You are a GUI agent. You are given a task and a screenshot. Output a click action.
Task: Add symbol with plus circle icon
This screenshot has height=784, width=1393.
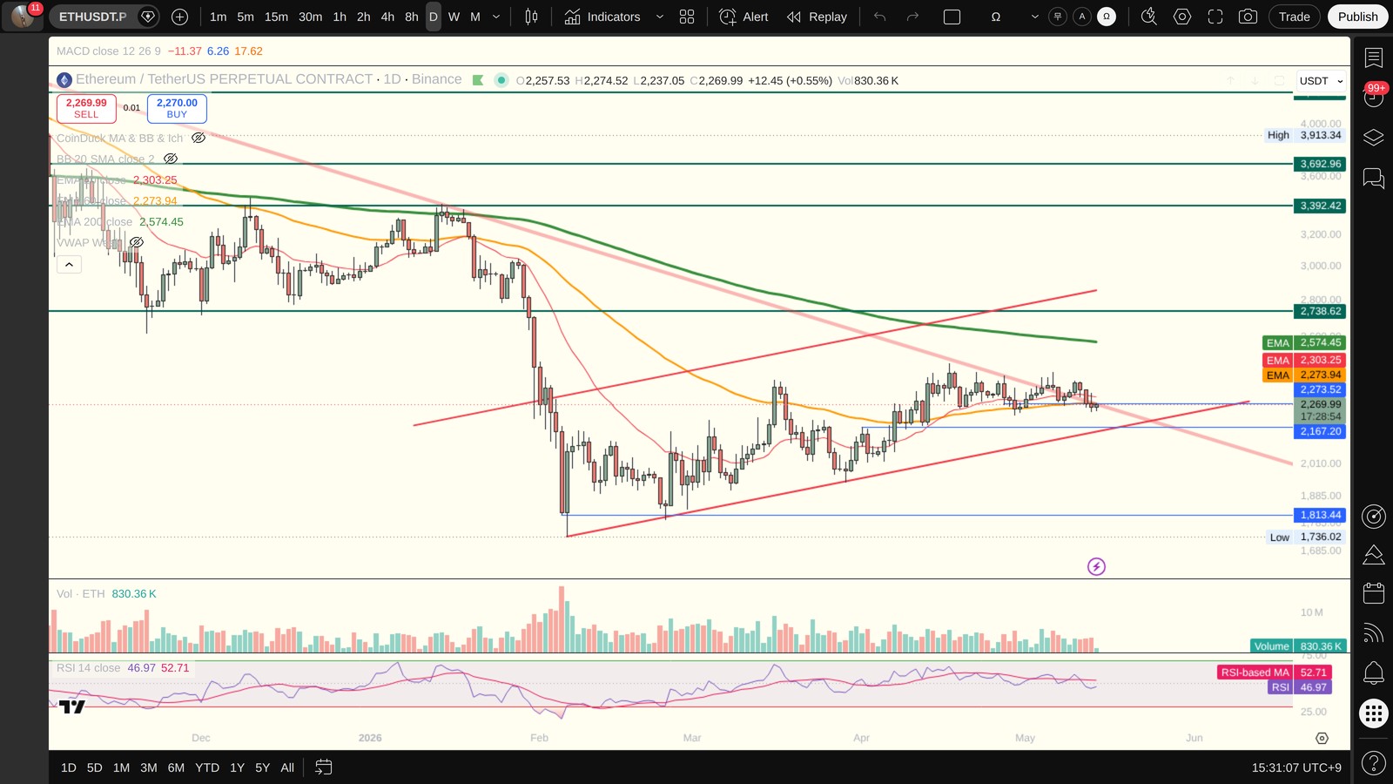click(179, 17)
